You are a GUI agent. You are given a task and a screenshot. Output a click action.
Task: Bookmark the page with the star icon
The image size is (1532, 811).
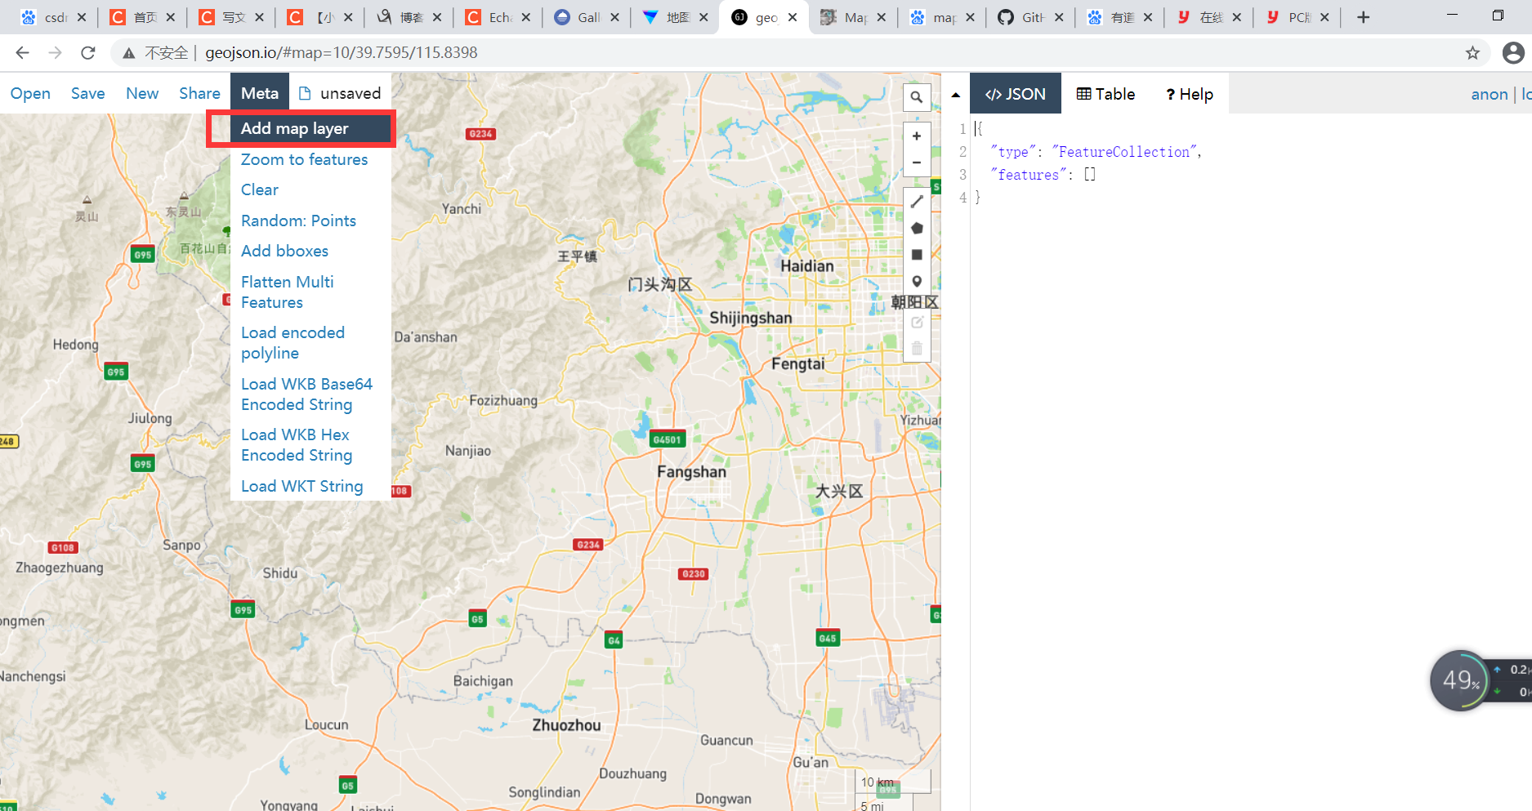coord(1474,52)
